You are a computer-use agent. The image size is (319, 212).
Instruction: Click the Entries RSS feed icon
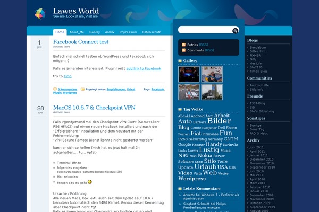click(x=184, y=45)
